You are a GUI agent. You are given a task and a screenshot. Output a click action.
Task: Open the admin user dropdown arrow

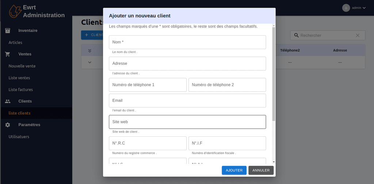coord(364,8)
